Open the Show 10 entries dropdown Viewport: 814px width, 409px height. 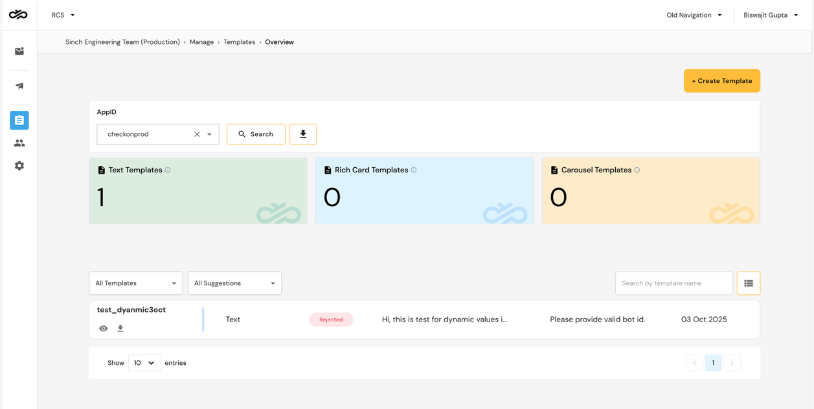(x=144, y=363)
